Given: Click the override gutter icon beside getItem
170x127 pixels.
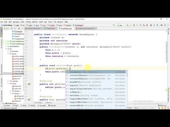Looking at the screenshot, I should (29, 99).
